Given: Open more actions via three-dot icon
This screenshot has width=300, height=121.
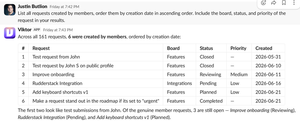Looking at the screenshot, I should point(294,3).
